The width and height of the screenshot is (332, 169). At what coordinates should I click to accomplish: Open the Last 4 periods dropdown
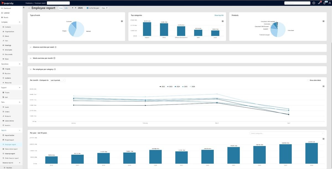[x=57, y=80]
